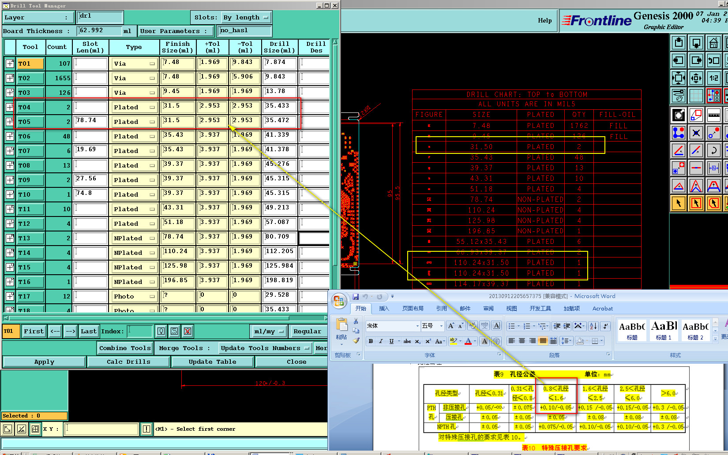Click the Calc Drills button
Viewport: 728px width, 455px height.
tap(128, 362)
